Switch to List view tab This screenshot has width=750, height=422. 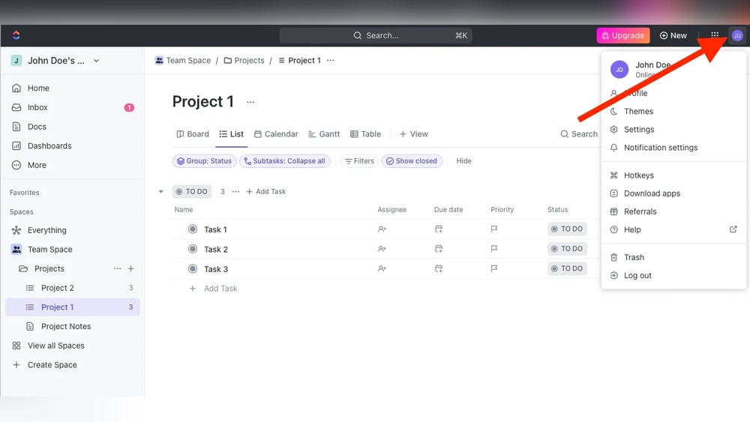(x=232, y=134)
